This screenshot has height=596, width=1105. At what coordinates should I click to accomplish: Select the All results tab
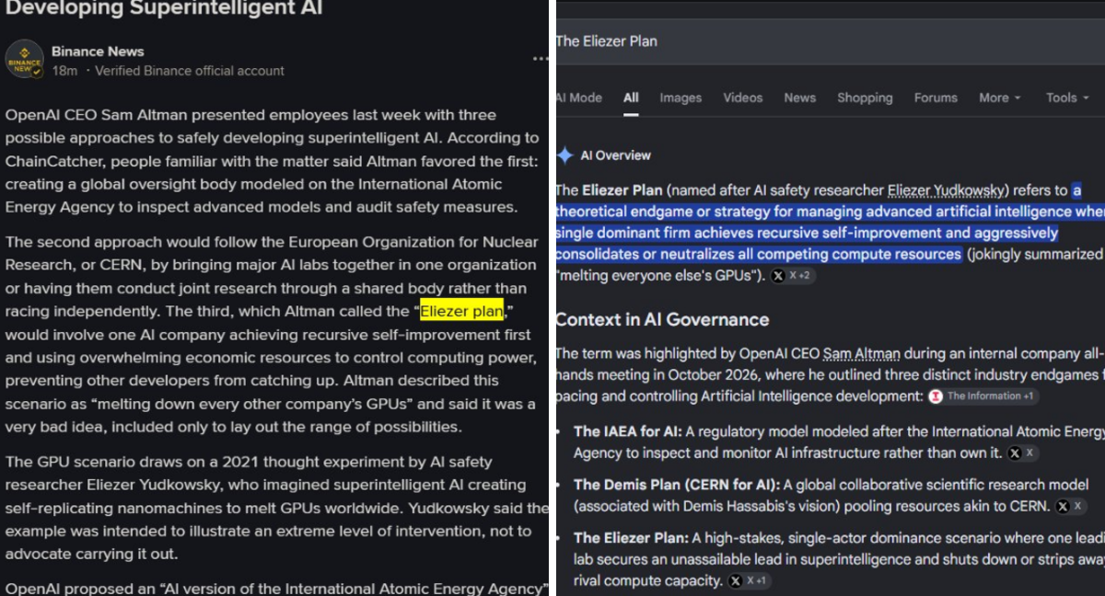tap(631, 97)
